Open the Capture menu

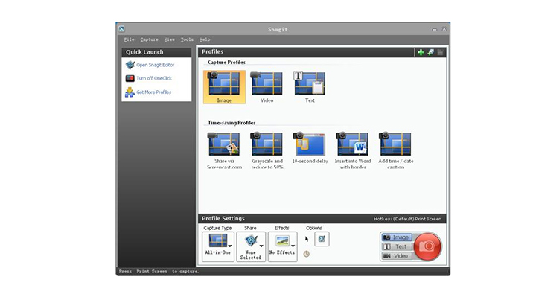150,39
